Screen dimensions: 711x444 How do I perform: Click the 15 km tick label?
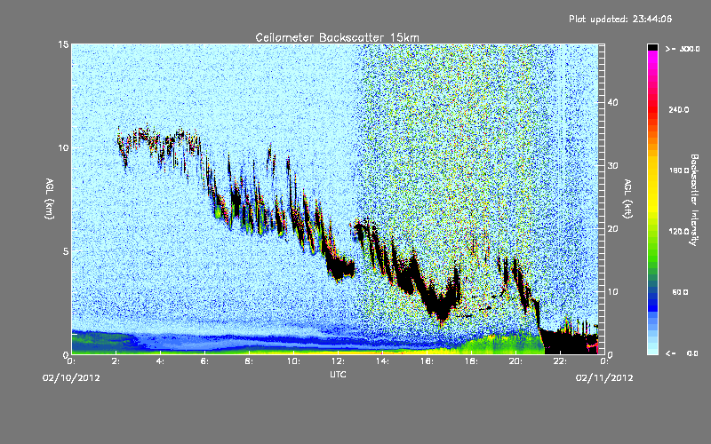[63, 44]
